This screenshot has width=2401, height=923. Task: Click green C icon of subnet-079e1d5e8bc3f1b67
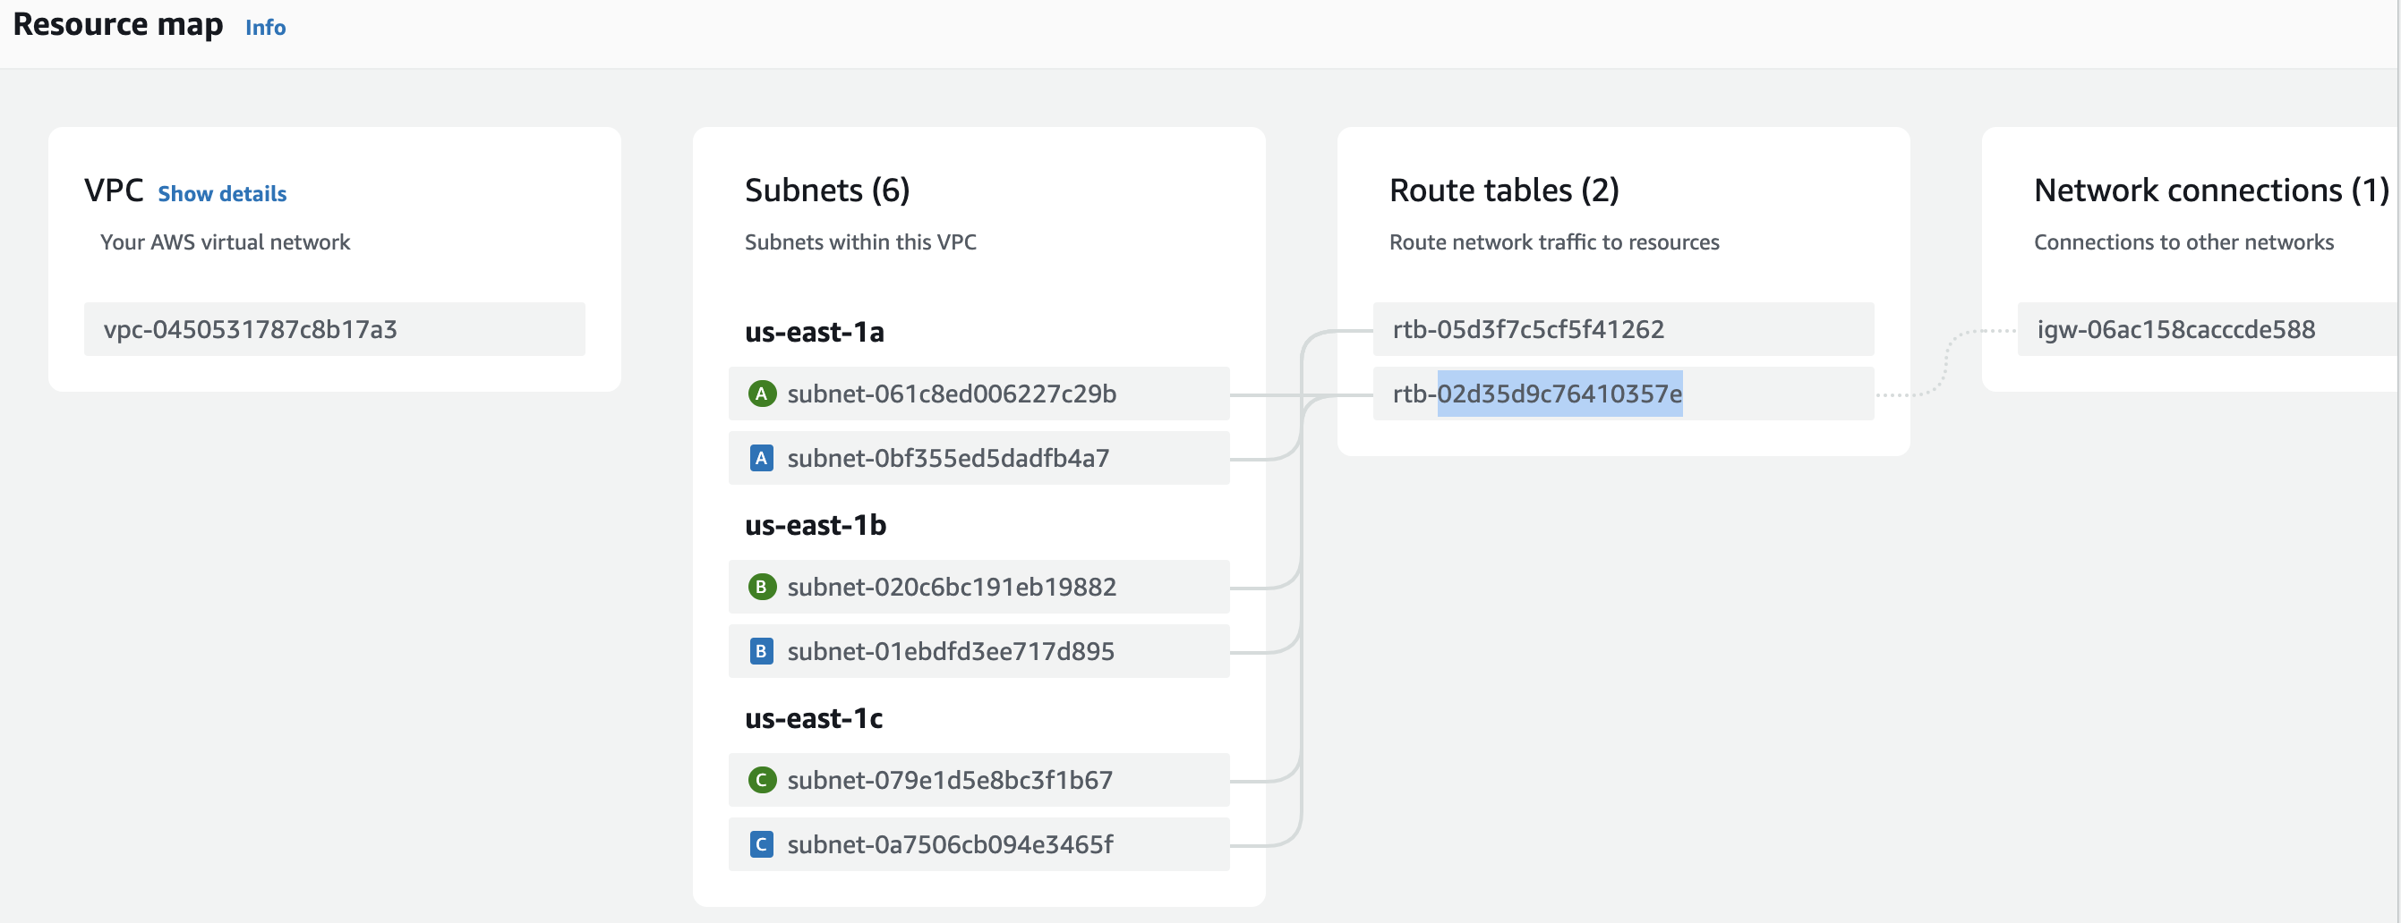pyautogui.click(x=762, y=780)
